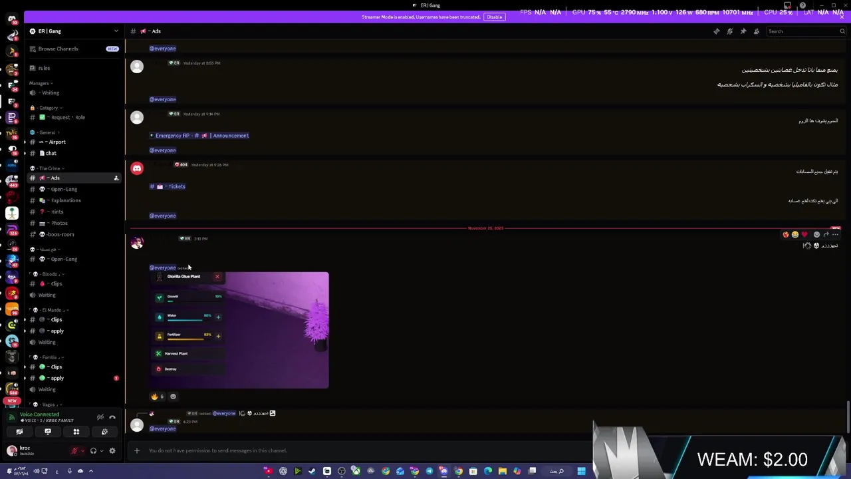Click the message attachment plus button
851x479 pixels.
[x=137, y=450]
